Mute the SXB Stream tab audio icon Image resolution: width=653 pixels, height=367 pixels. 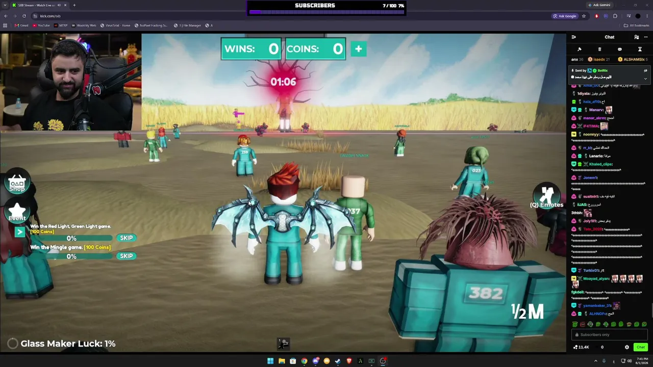(x=59, y=5)
